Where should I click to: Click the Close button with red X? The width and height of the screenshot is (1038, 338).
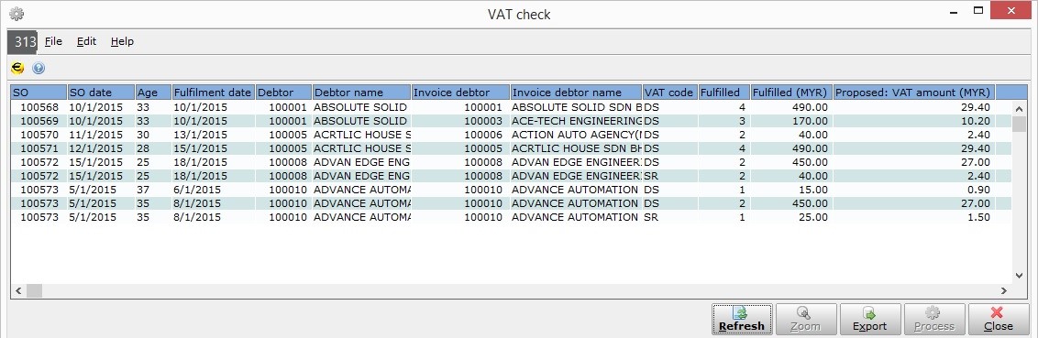pyautogui.click(x=999, y=319)
